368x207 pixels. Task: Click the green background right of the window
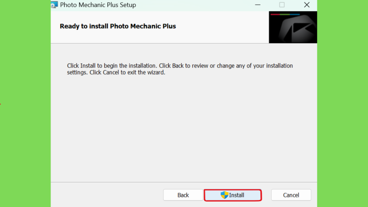(x=342, y=103)
